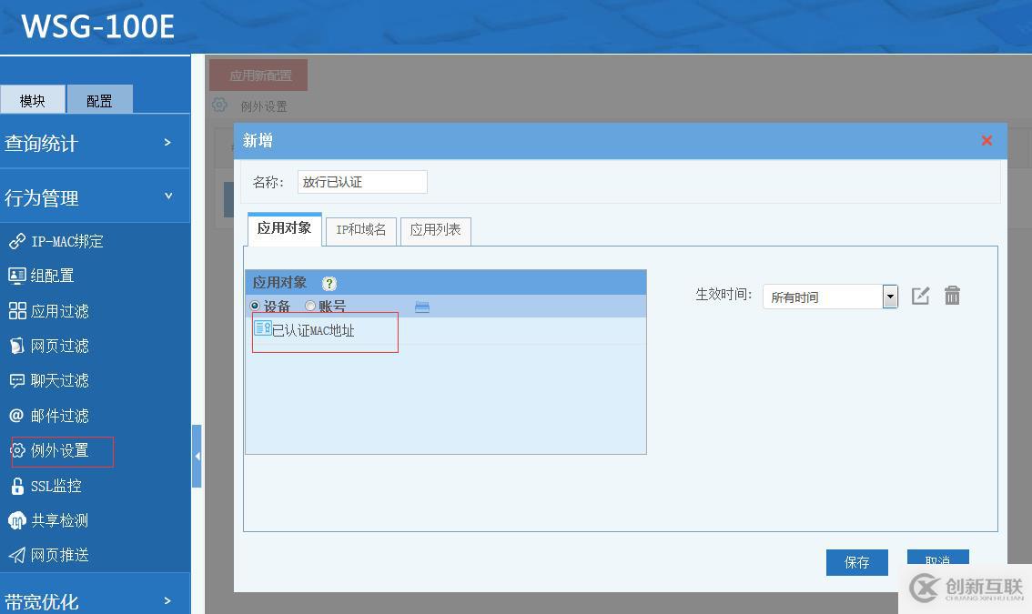
Task: Expand the 查询统计 section
Action: [x=95, y=142]
